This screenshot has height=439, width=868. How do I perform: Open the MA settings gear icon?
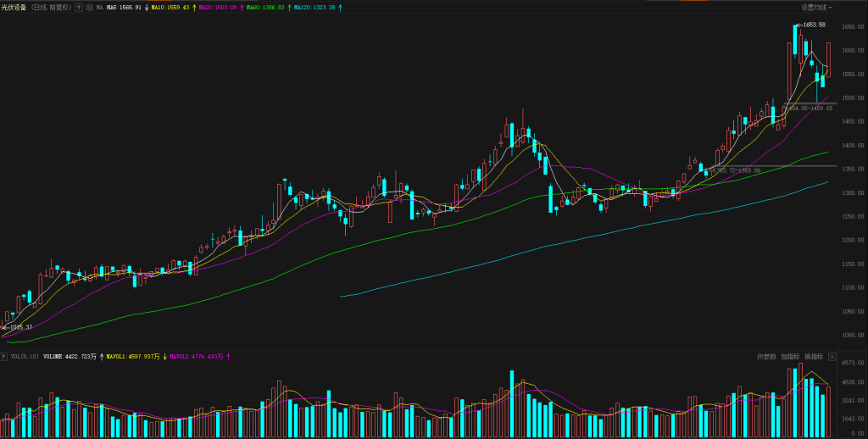(x=90, y=7)
